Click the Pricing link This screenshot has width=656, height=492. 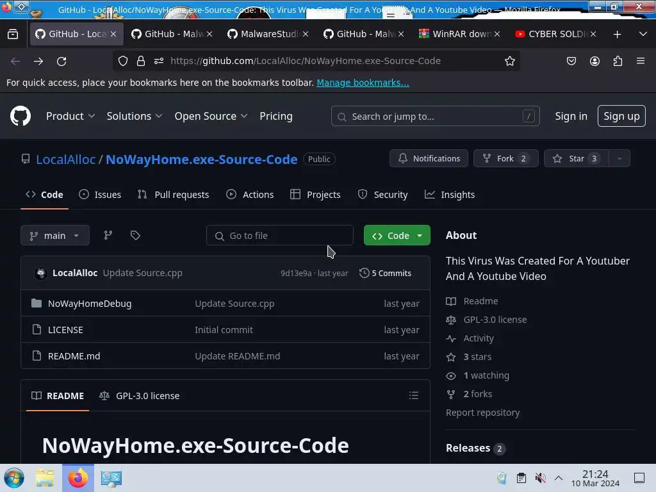point(276,116)
